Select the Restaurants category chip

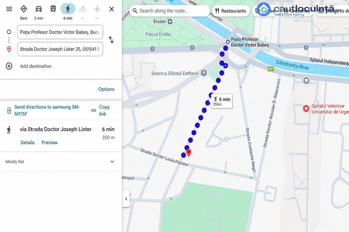231,11
